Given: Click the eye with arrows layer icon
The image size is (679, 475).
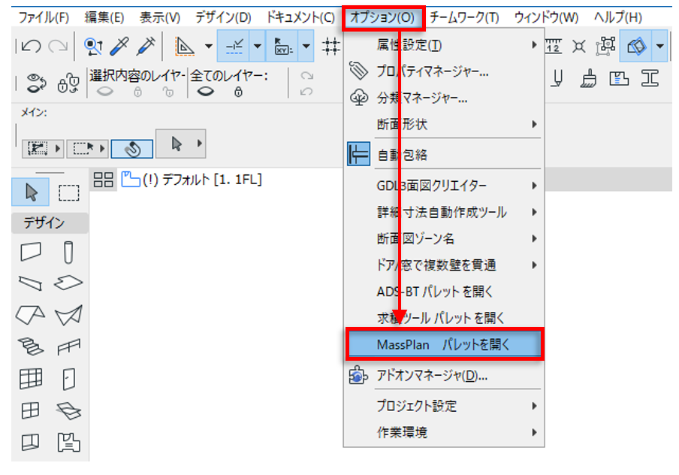Looking at the screenshot, I should 36,83.
